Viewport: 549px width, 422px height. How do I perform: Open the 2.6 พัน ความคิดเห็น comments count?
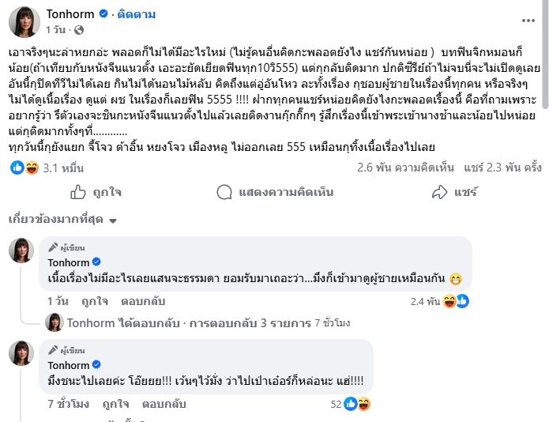pyautogui.click(x=405, y=168)
